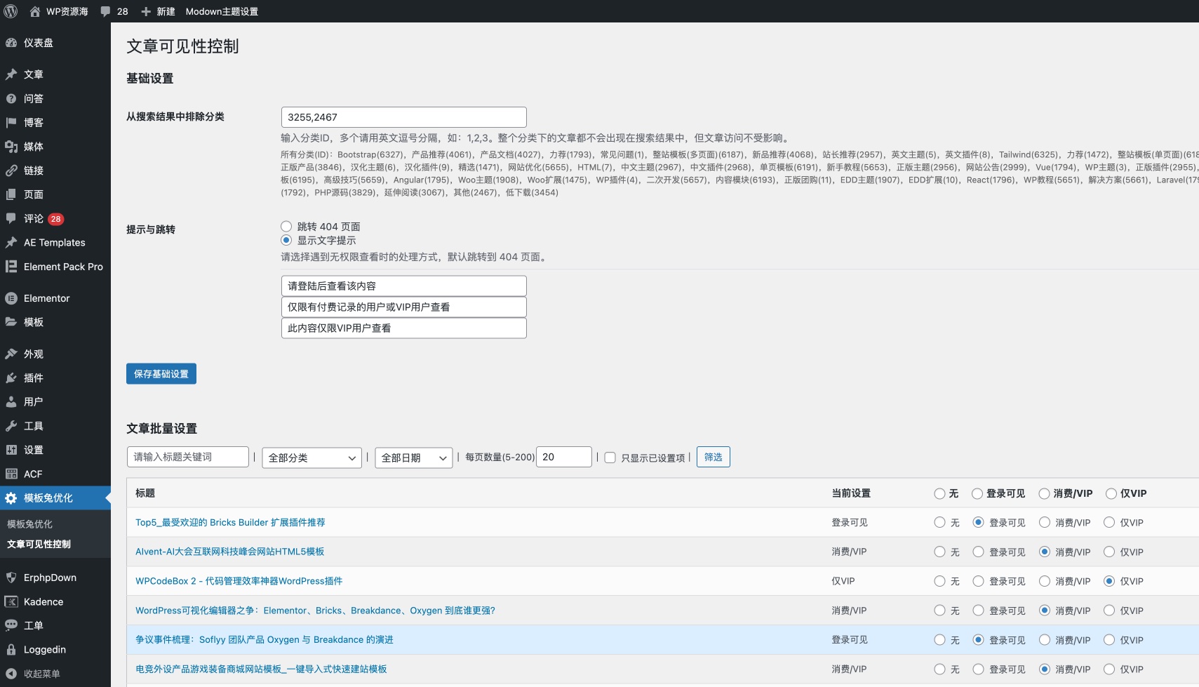
Task: Click the 问答 question mark icon
Action: point(11,98)
